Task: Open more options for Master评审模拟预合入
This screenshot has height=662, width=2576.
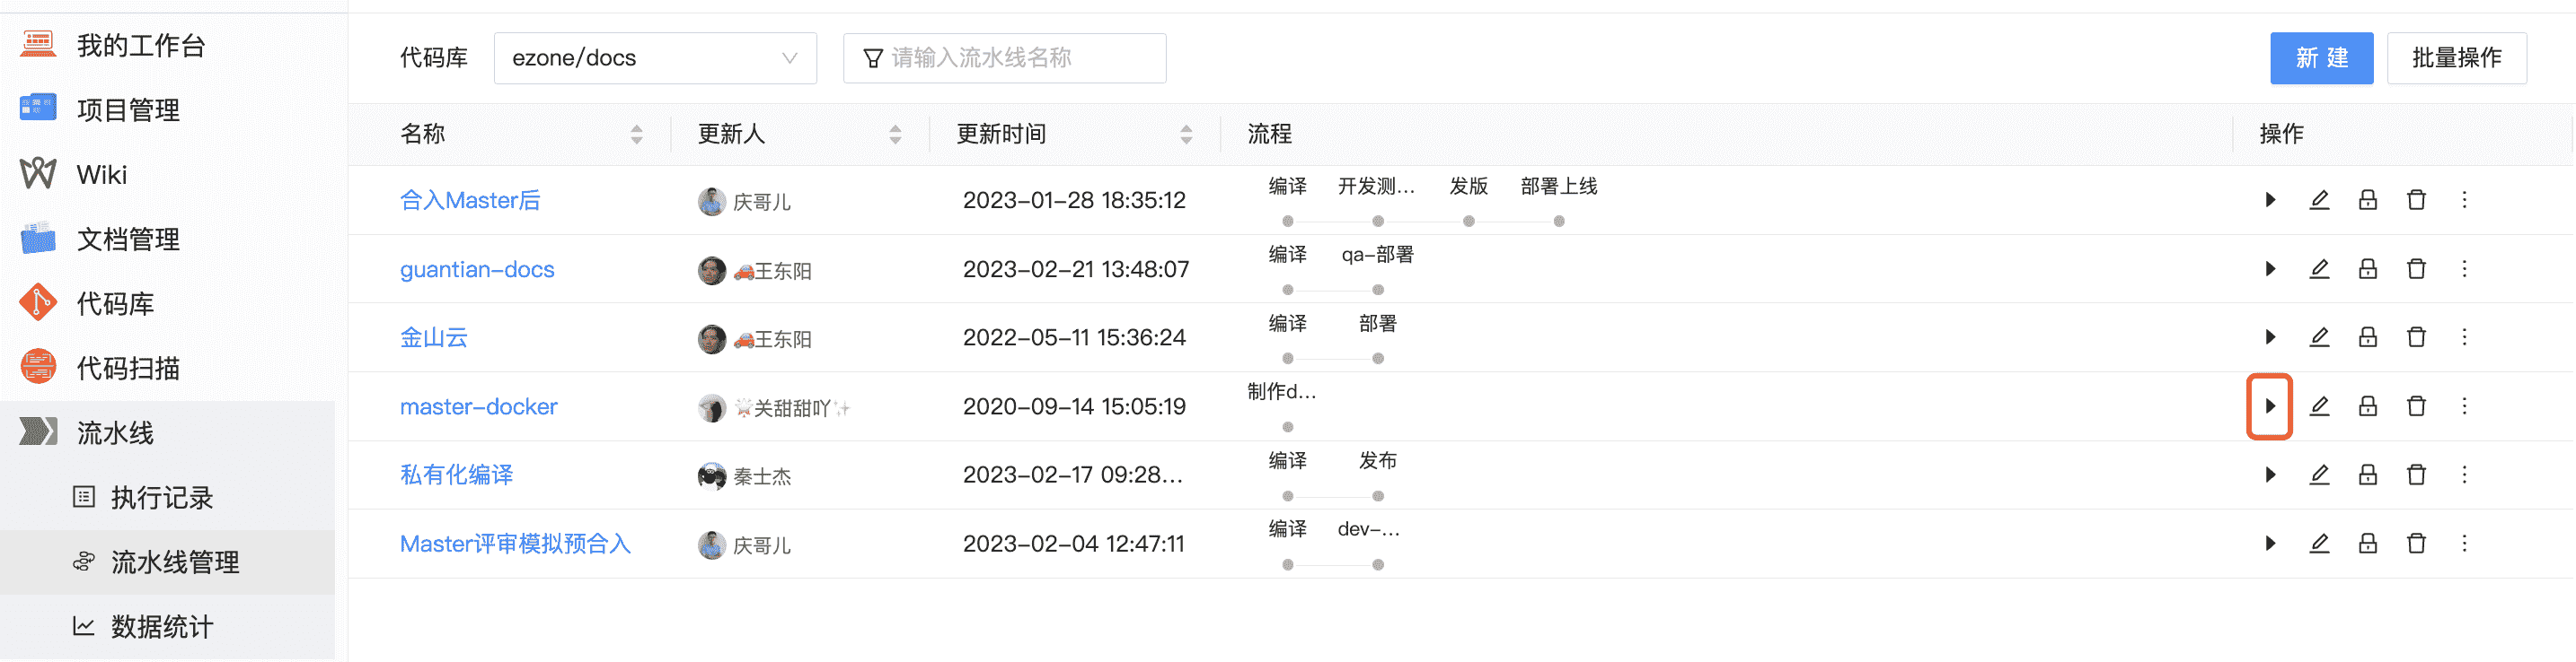Action: pyautogui.click(x=2464, y=544)
